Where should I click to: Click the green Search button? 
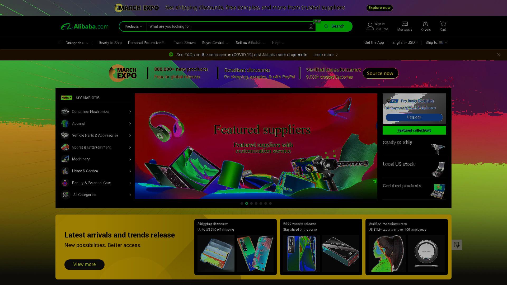click(x=334, y=26)
